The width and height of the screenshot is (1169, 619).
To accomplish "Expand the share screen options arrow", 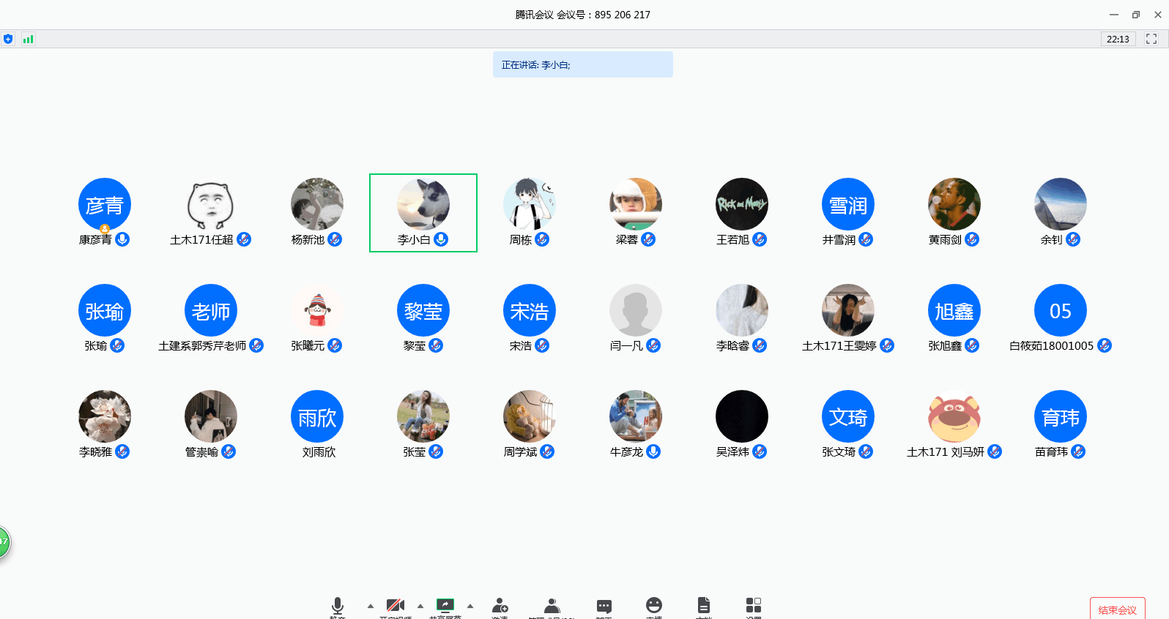I will (470, 606).
